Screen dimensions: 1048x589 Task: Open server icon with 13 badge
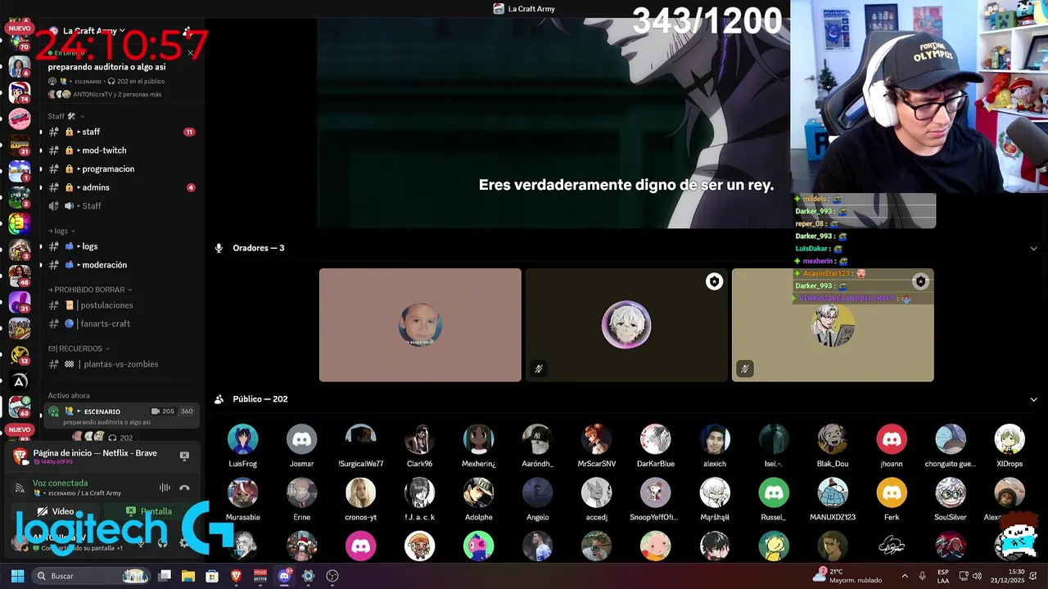coord(20,353)
